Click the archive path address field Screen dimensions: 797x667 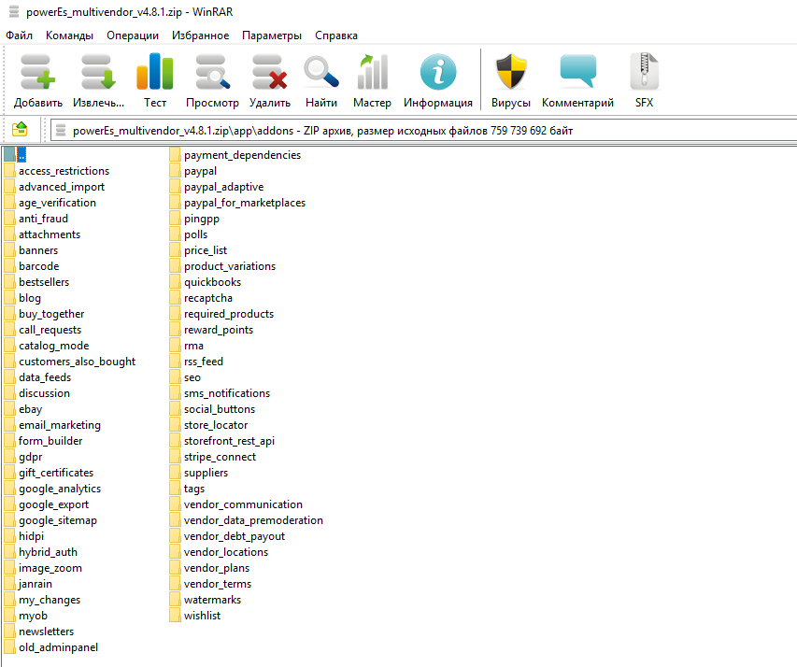click(423, 130)
